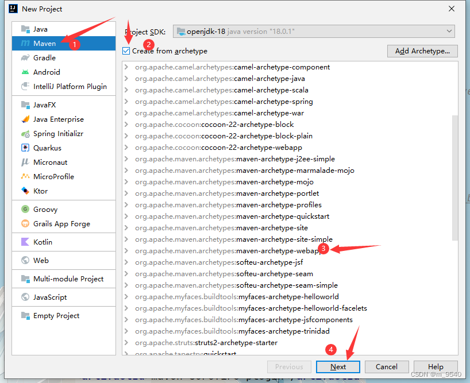
Task: Expand myfaces-archetype-helloworld node
Action: tap(126, 296)
